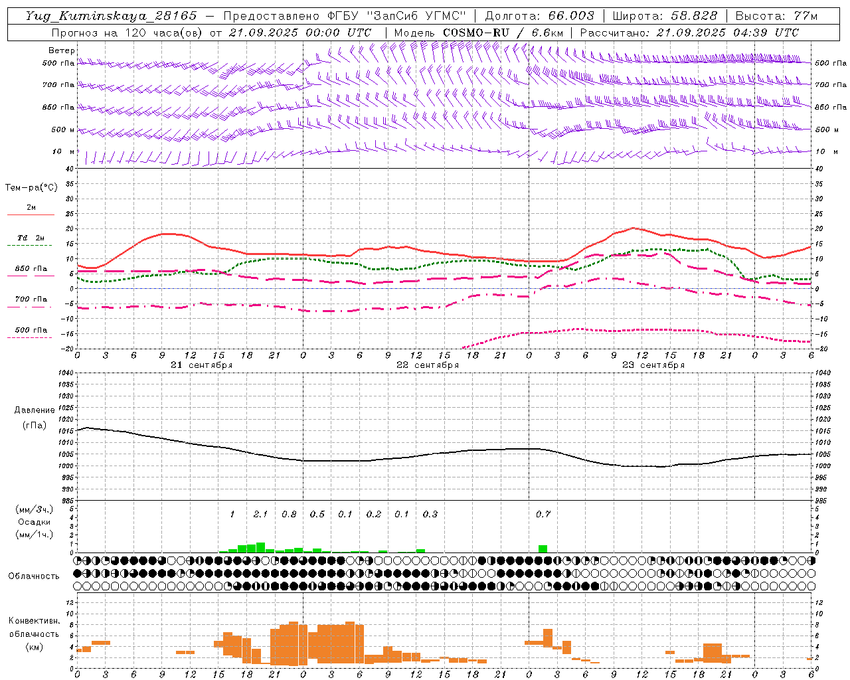Click the line sample under the 2м legend
This screenshot has width=850, height=680.
31,214
